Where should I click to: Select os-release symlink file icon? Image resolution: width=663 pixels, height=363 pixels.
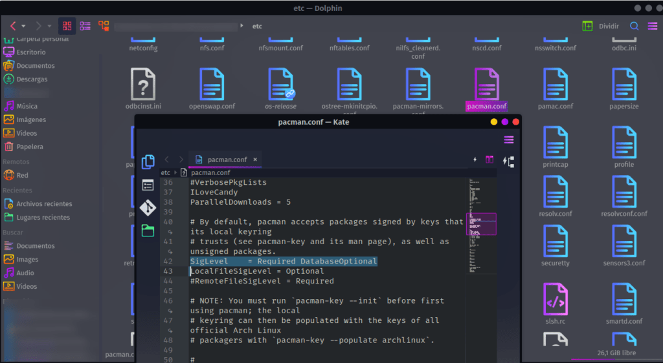[x=281, y=85]
